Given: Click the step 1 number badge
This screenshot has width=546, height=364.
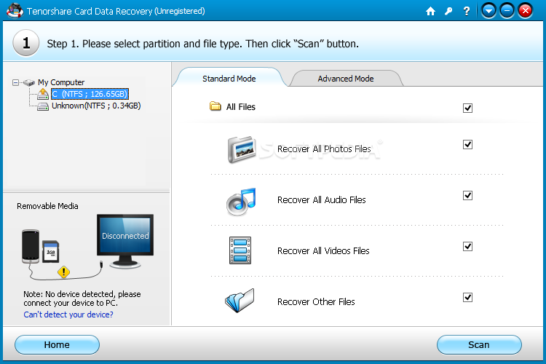Looking at the screenshot, I should [26, 43].
